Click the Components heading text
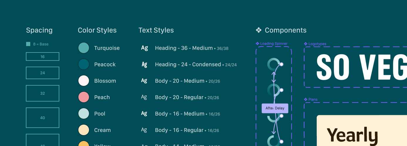Screen dimensions: 407x146 [x=285, y=30]
